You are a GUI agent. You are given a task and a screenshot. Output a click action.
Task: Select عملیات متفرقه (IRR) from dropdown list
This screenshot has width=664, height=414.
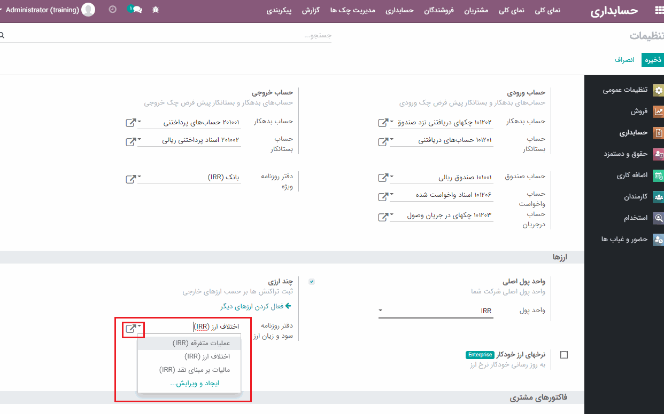point(190,344)
